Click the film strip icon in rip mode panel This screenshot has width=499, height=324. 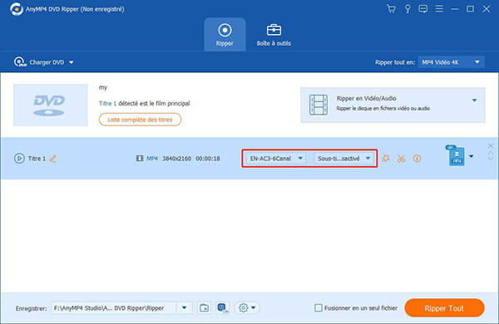click(x=319, y=105)
